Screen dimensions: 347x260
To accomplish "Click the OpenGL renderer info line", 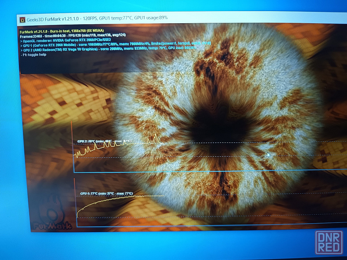I will [x=66, y=41].
